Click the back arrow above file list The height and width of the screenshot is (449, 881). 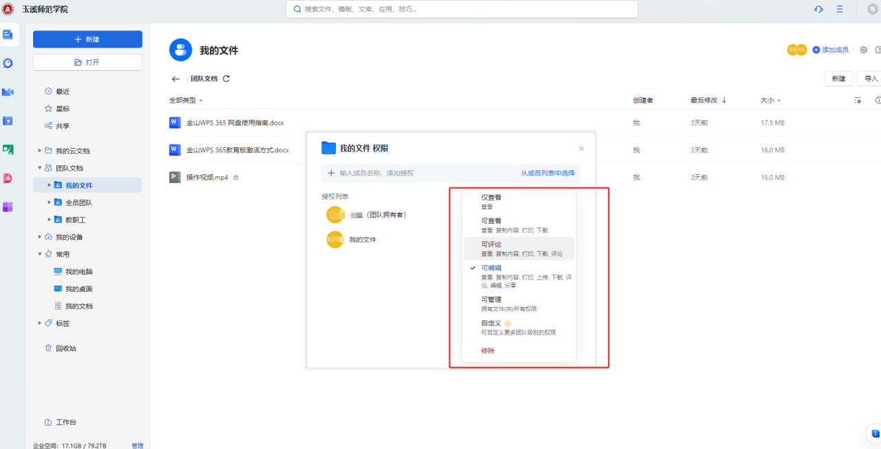coord(176,79)
